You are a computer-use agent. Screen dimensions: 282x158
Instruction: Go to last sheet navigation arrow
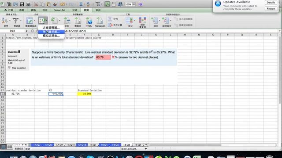pyautogui.click(x=26, y=145)
